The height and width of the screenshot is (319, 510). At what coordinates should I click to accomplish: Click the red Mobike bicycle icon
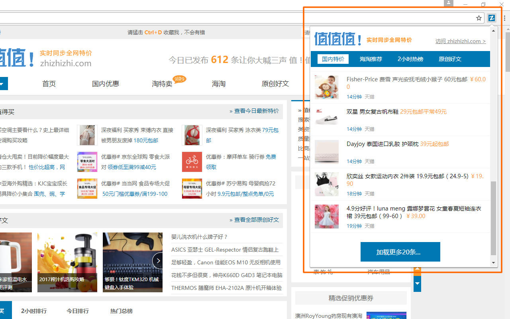(192, 162)
